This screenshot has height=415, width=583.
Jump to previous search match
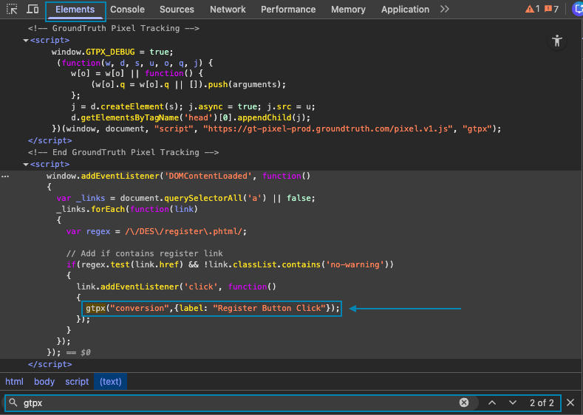[491, 402]
